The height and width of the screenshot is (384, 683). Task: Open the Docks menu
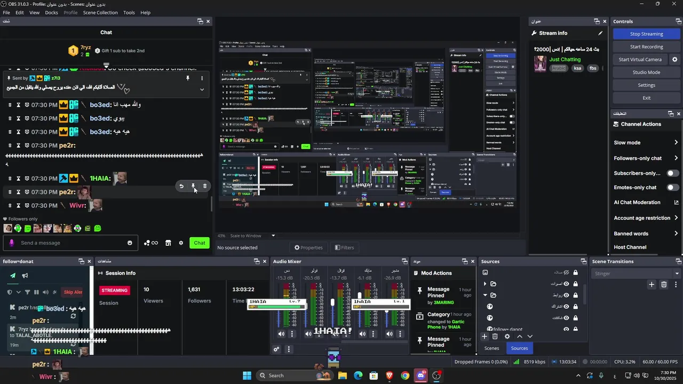[51, 12]
